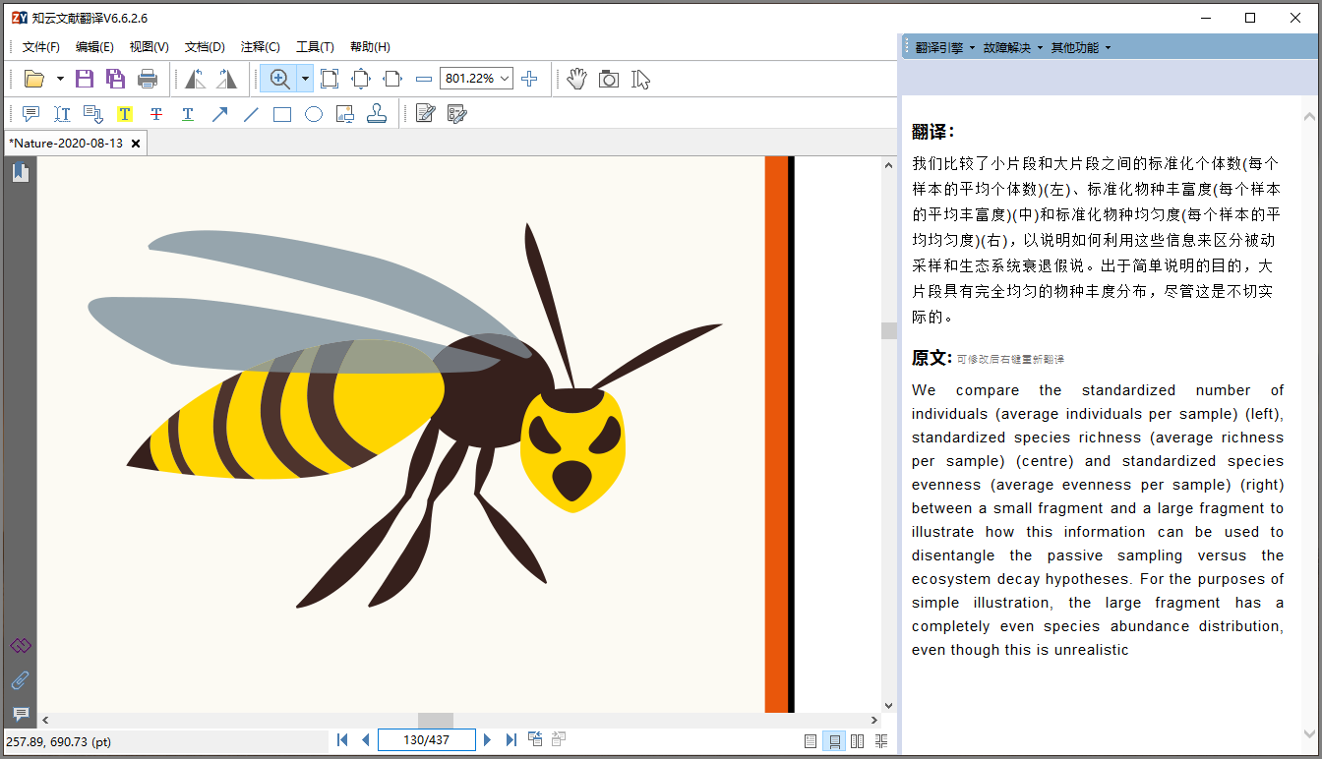
Task: Expand the 翻译引擎 dropdown menu
Action: (944, 47)
